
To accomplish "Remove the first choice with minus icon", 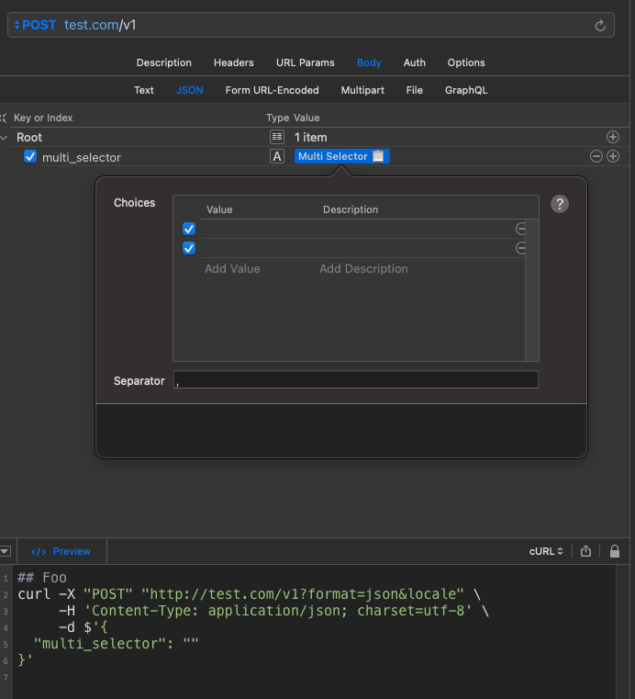I will (520, 229).
